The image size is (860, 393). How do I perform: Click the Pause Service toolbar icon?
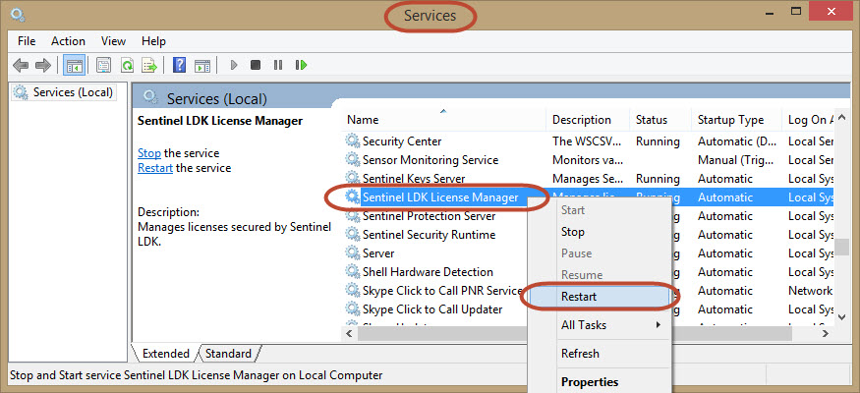(278, 65)
